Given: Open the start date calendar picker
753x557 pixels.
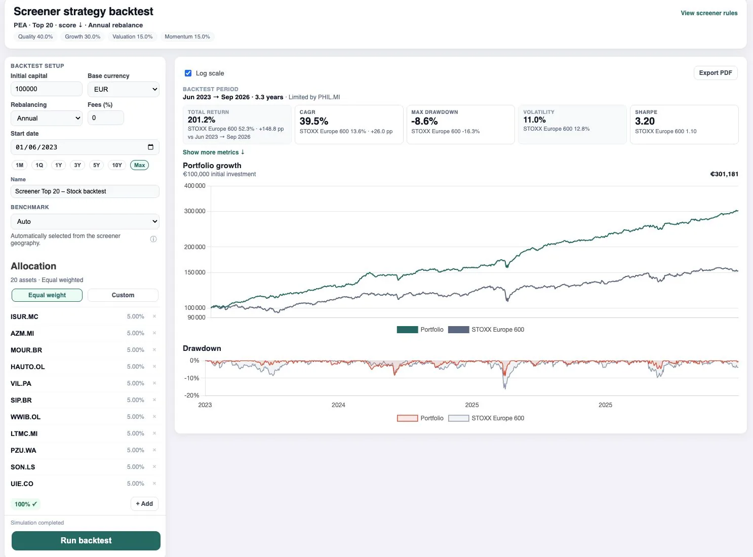Looking at the screenshot, I should pyautogui.click(x=150, y=147).
